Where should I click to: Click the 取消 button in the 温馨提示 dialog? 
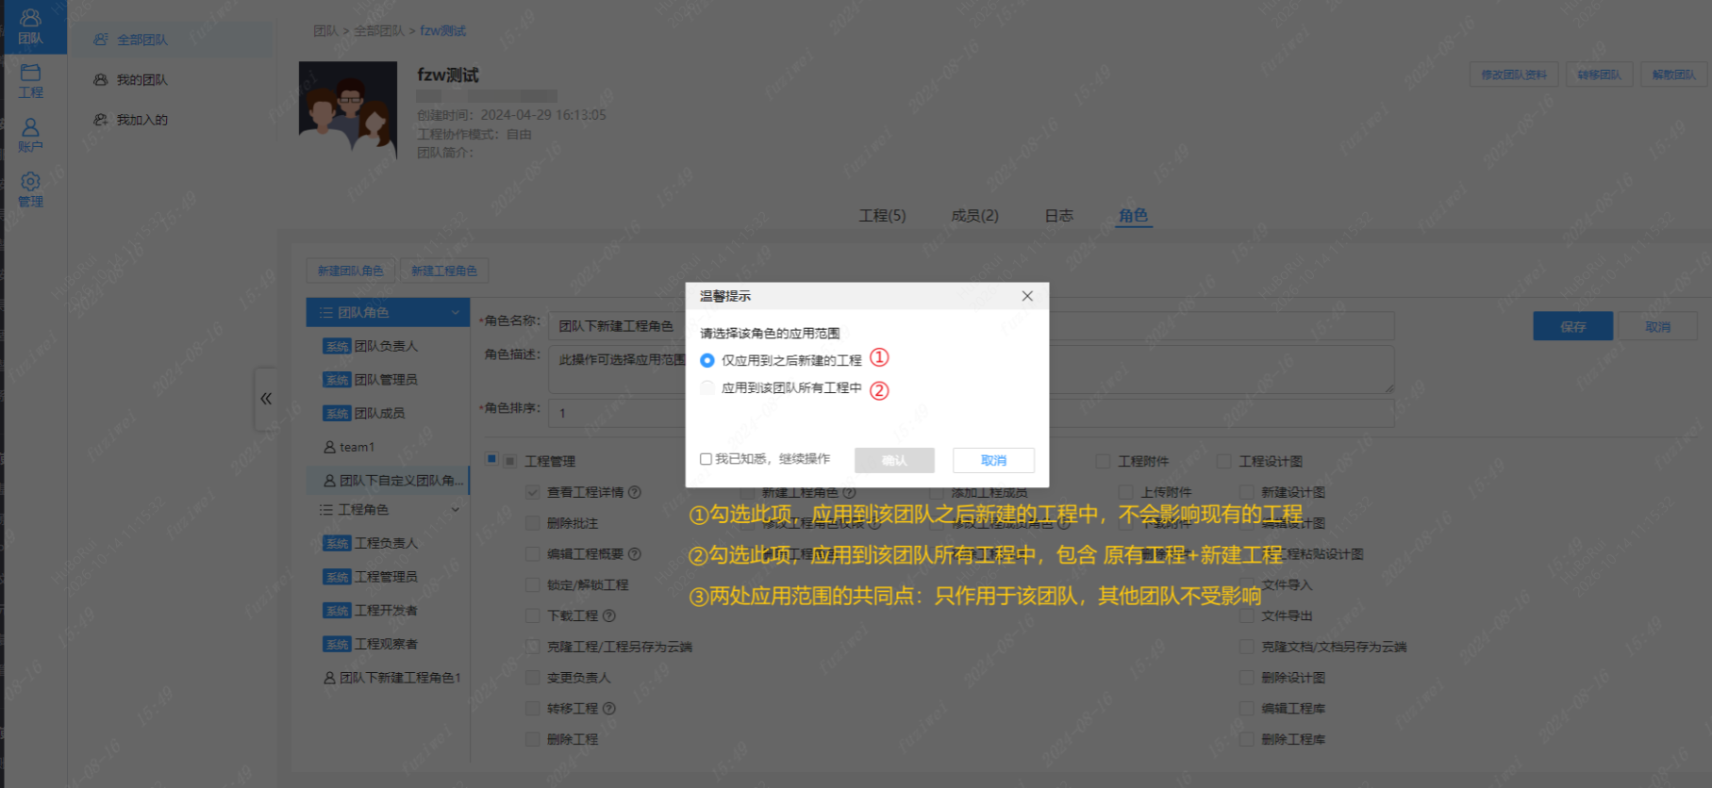pos(993,460)
